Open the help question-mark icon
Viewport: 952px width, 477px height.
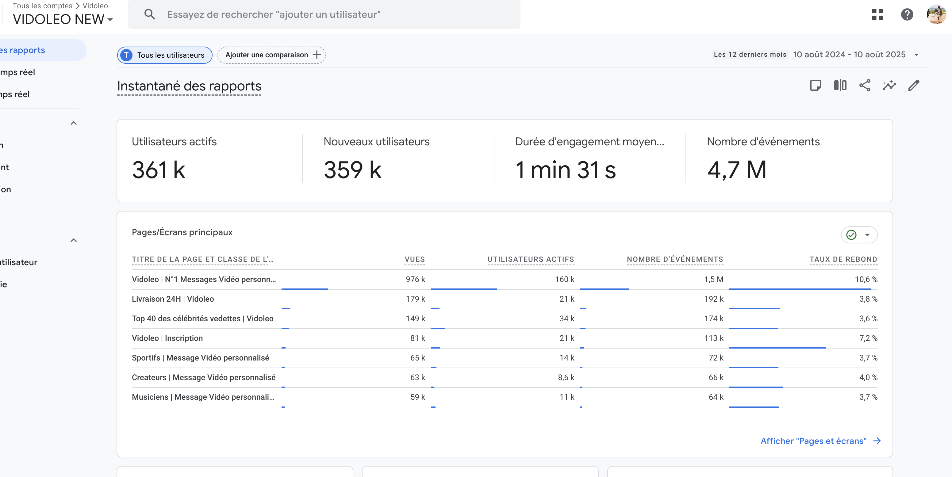[907, 14]
